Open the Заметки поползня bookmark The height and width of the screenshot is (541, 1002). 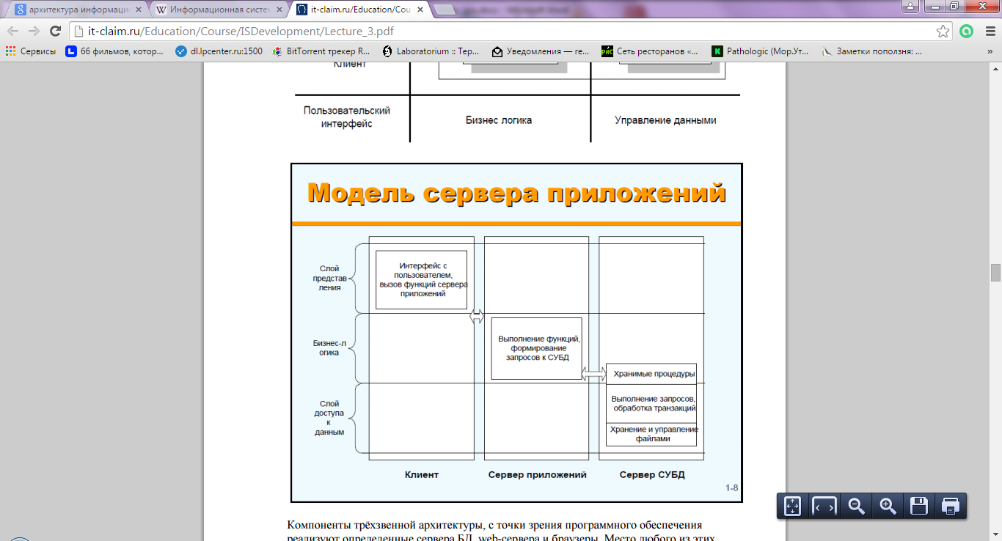[871, 51]
